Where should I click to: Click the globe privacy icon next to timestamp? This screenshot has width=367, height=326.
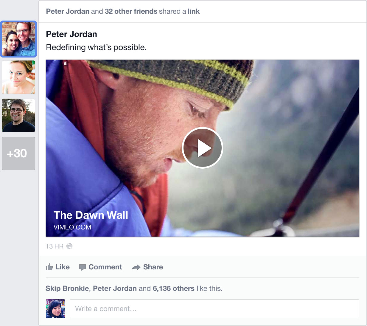pos(69,246)
